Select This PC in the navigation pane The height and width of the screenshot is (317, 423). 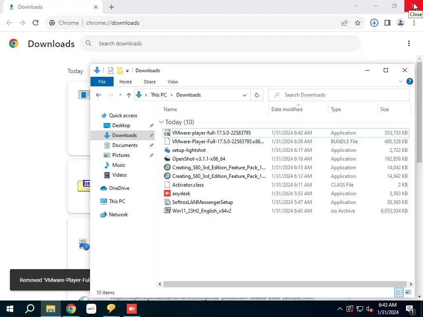116,201
